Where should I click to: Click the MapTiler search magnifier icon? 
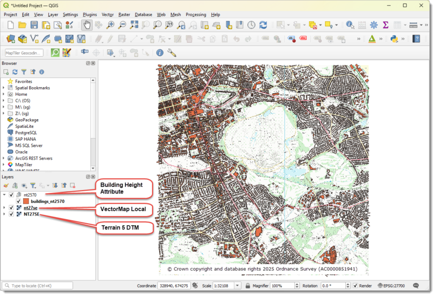[55, 53]
